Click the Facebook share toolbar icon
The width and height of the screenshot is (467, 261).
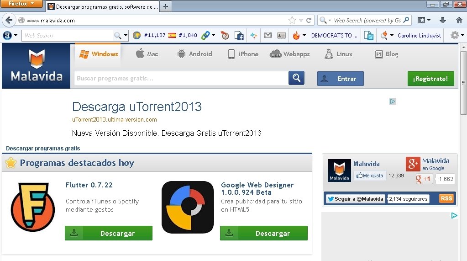click(239, 36)
